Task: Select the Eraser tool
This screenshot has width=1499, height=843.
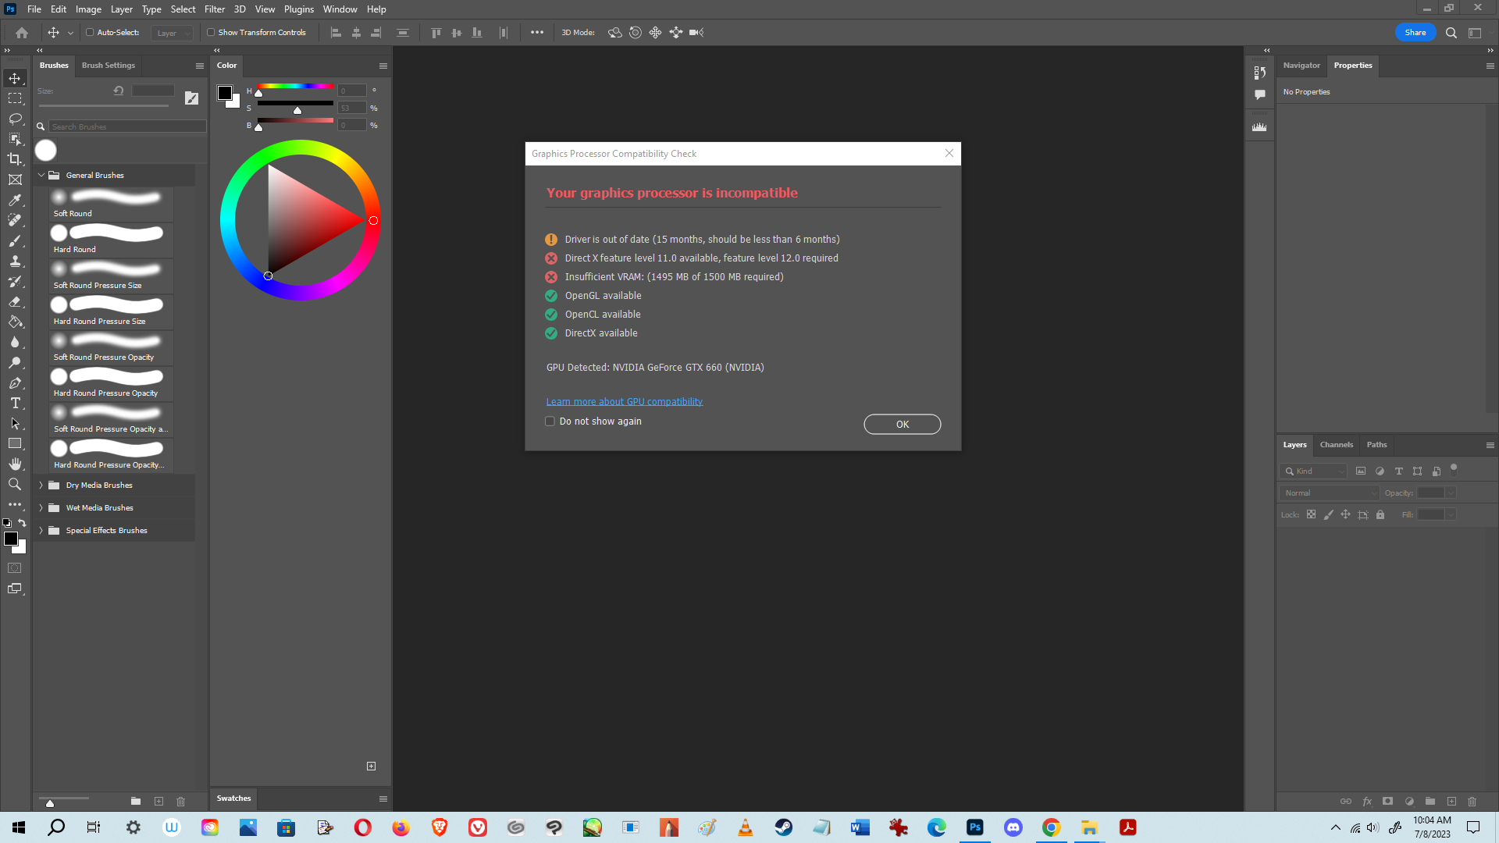Action: coord(15,301)
